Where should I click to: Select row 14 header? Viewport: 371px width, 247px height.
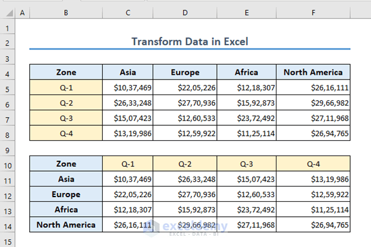(x=7, y=226)
